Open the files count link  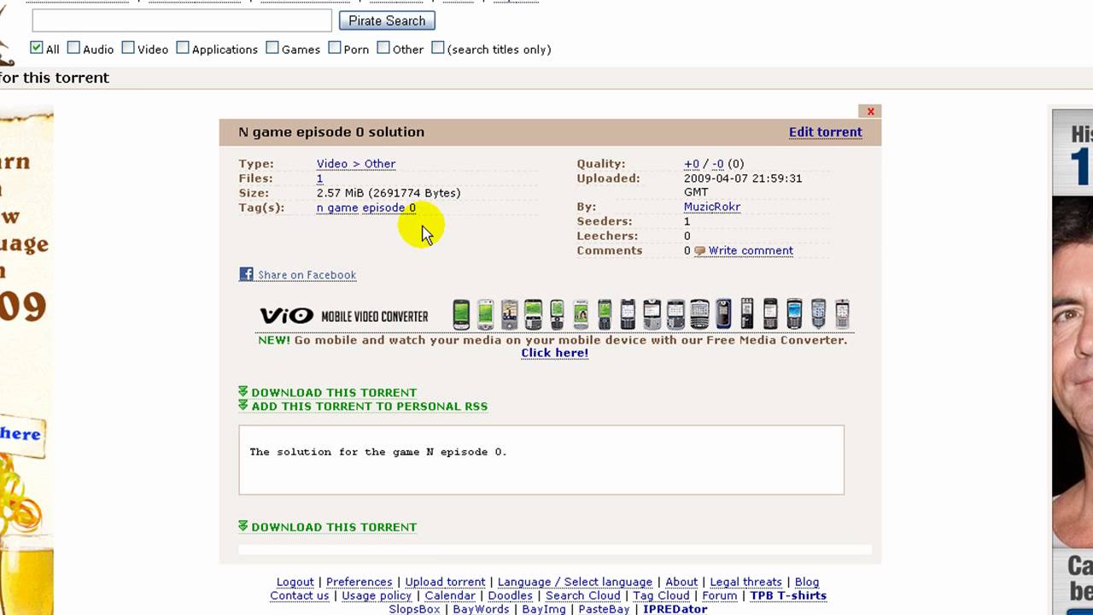tap(319, 178)
